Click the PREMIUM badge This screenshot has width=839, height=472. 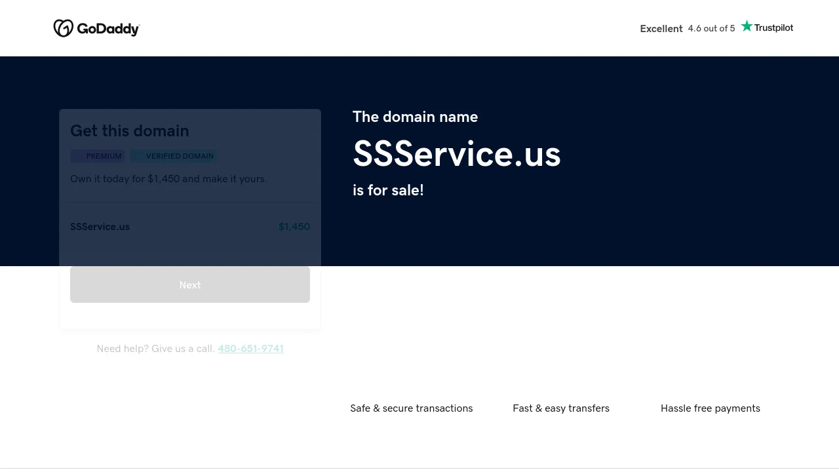point(98,156)
